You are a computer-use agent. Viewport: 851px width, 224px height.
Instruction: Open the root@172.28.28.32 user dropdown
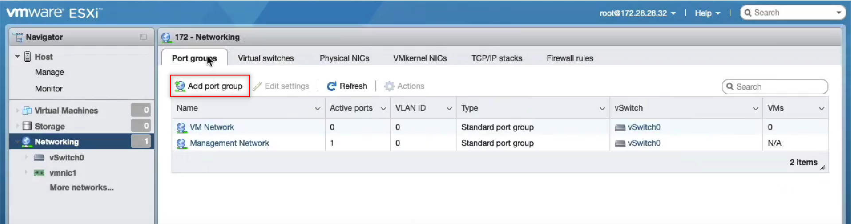tap(637, 13)
